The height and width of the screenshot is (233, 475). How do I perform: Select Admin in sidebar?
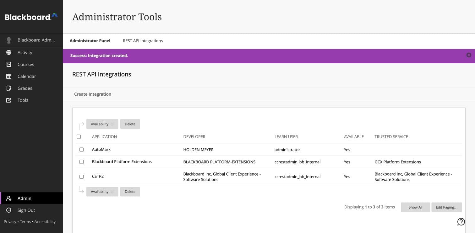[x=31, y=198]
